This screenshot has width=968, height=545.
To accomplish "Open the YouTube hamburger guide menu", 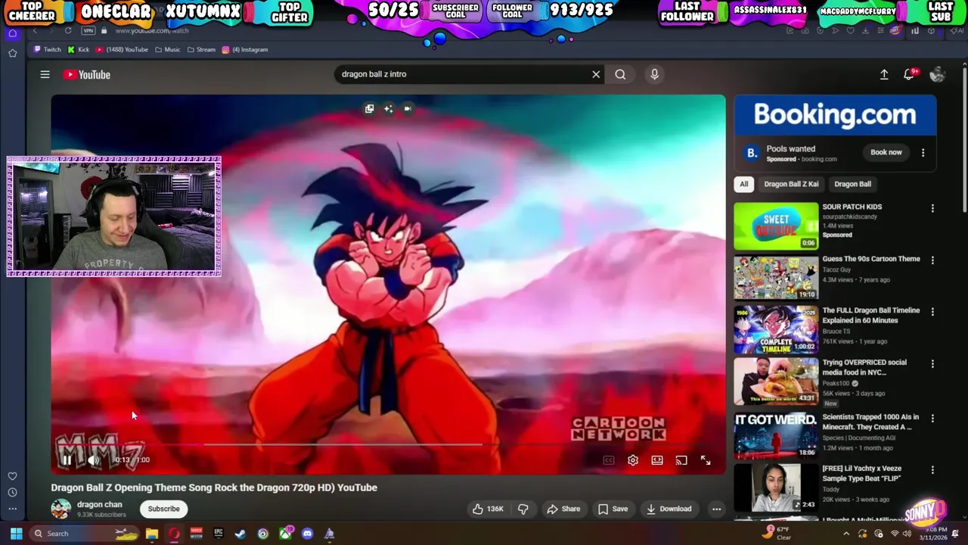I will click(x=45, y=74).
